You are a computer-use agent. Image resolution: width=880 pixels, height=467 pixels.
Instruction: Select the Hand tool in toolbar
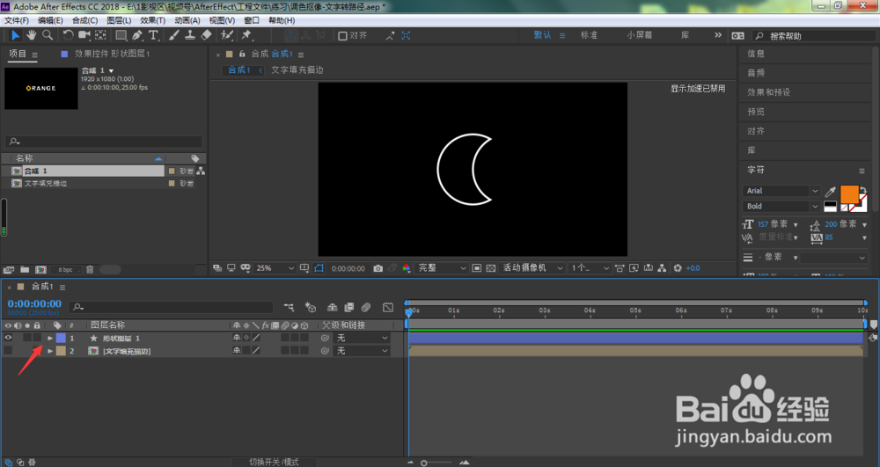point(32,35)
